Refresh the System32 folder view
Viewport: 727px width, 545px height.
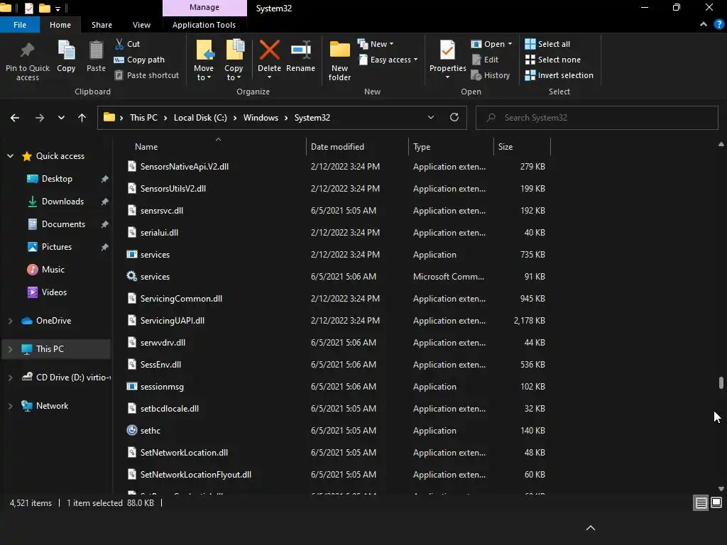454,117
